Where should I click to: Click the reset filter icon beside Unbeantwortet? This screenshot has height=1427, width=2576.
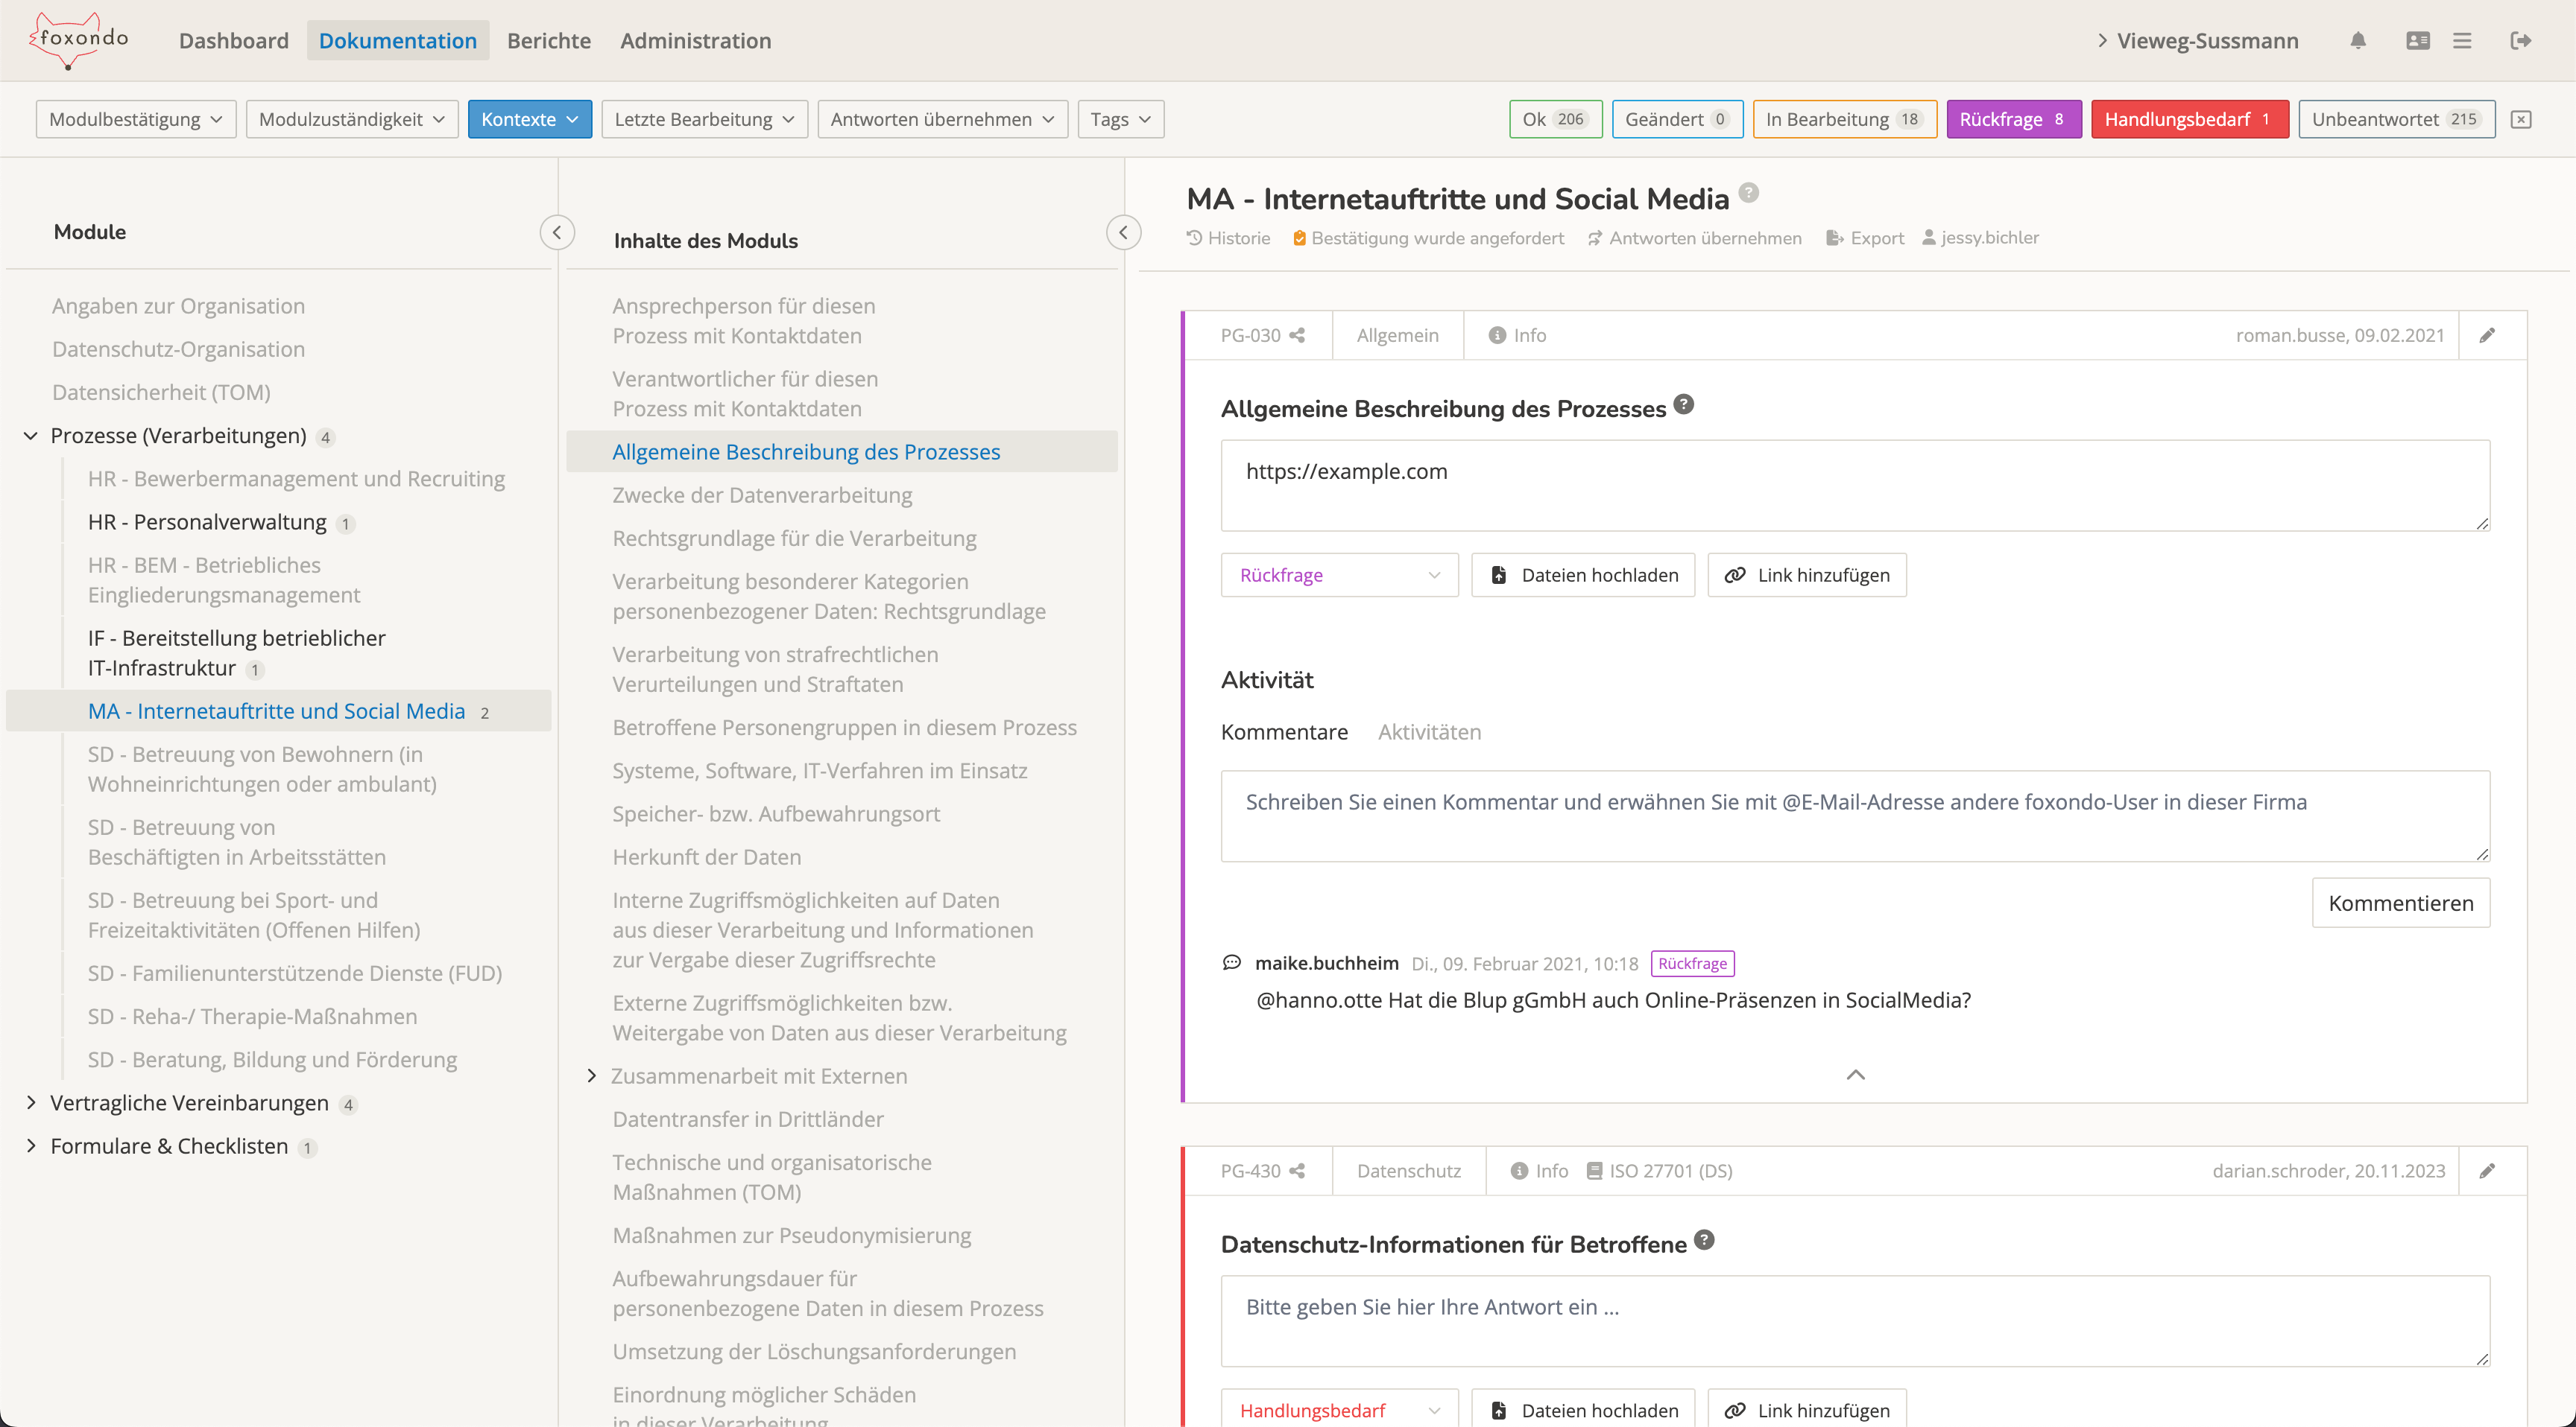pos(2521,120)
